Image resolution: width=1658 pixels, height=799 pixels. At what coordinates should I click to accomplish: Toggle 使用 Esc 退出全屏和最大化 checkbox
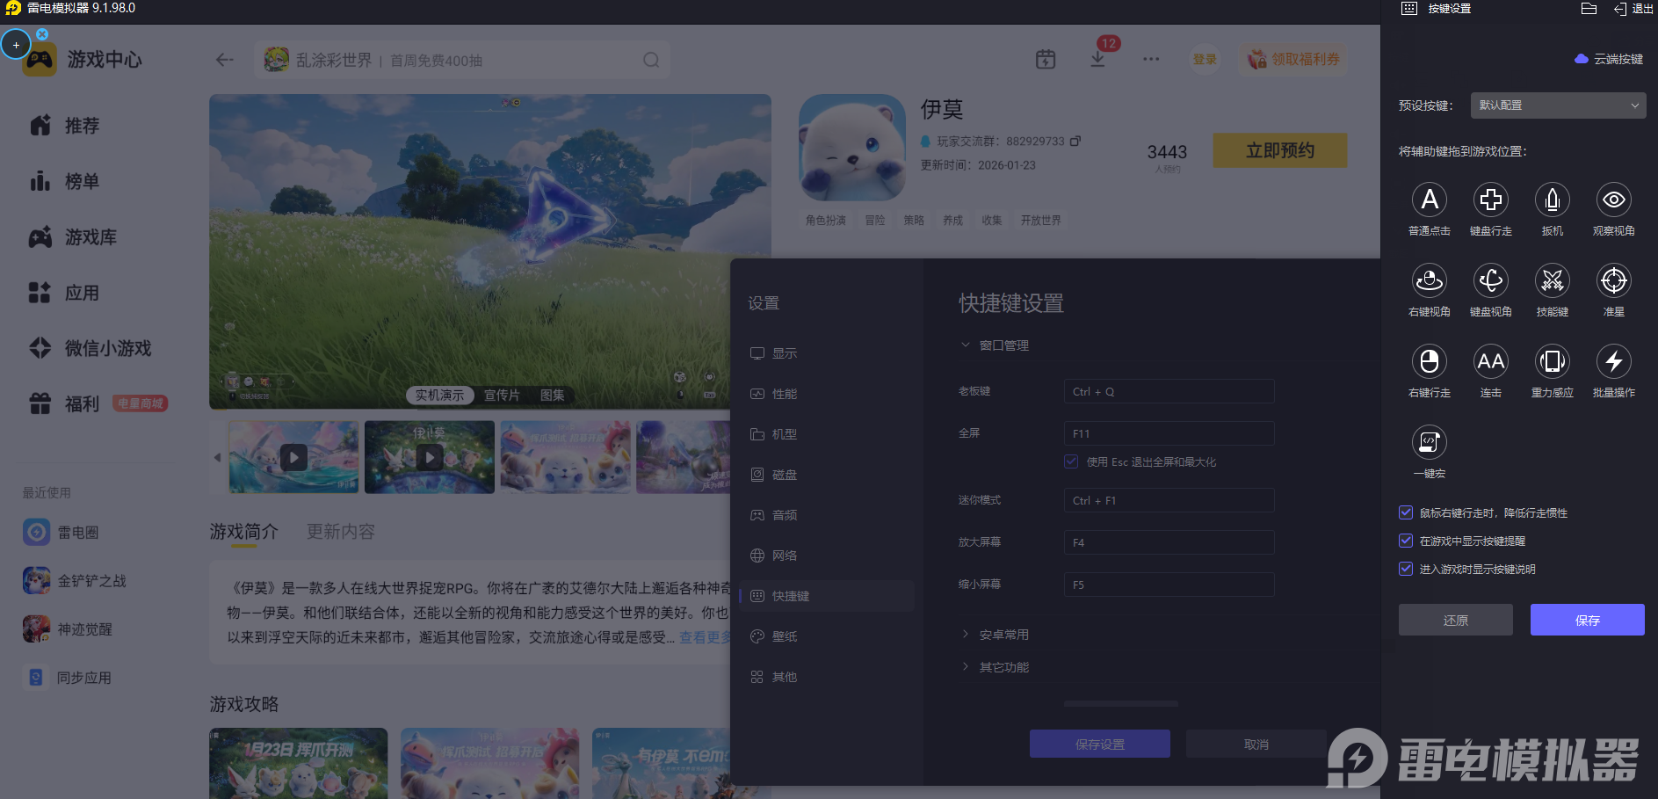click(x=1071, y=461)
